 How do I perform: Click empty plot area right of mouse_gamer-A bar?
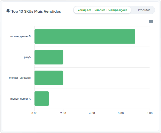[x=100, y=98]
